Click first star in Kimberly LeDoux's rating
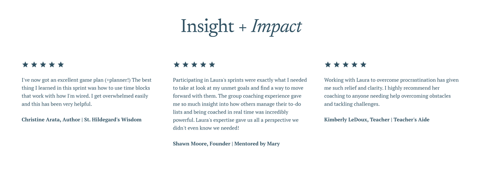This screenshot has width=481, height=182. pyautogui.click(x=328, y=65)
